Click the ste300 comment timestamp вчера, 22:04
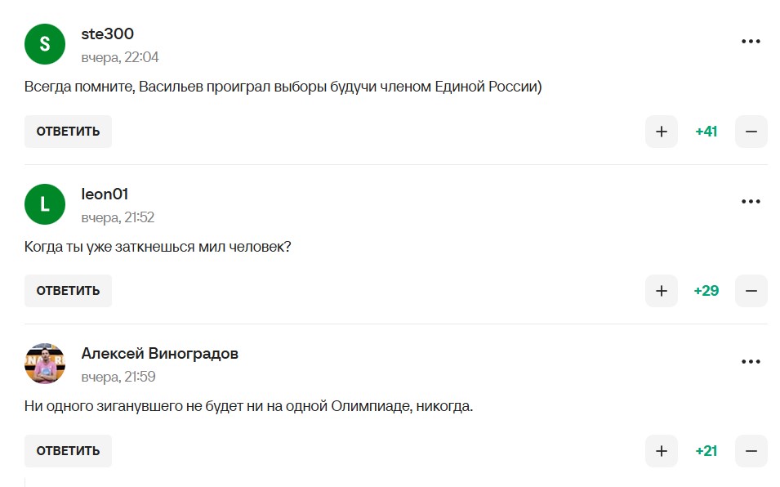780x487 pixels. (120, 57)
